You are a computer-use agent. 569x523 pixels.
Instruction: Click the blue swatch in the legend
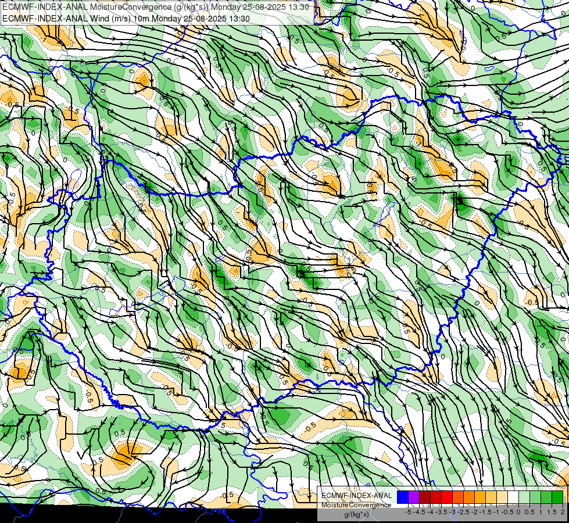pyautogui.click(x=403, y=497)
